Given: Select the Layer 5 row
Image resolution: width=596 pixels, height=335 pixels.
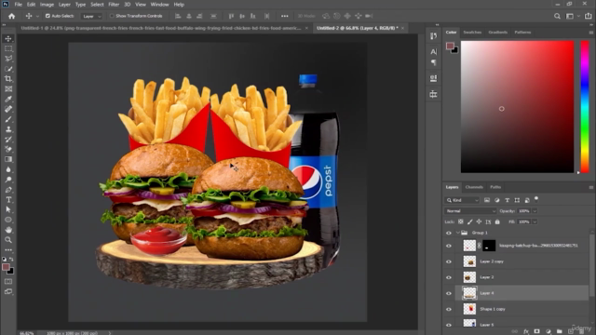Looking at the screenshot, I should pos(522,324).
